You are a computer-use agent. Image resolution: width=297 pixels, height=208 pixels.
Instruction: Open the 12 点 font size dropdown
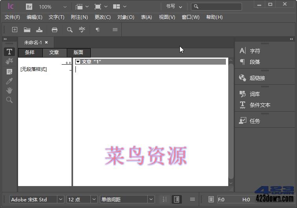coord(94,199)
